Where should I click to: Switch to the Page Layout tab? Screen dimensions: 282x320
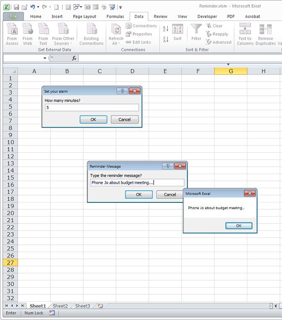84,16
